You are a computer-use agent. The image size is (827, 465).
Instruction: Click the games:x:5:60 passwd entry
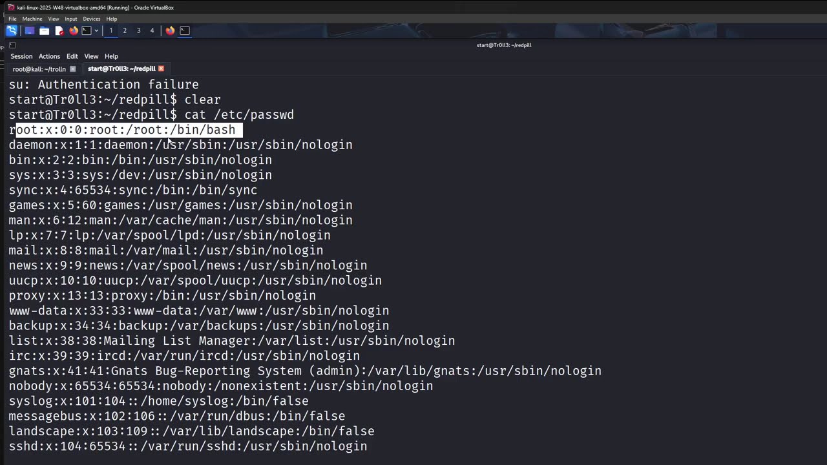pos(181,205)
